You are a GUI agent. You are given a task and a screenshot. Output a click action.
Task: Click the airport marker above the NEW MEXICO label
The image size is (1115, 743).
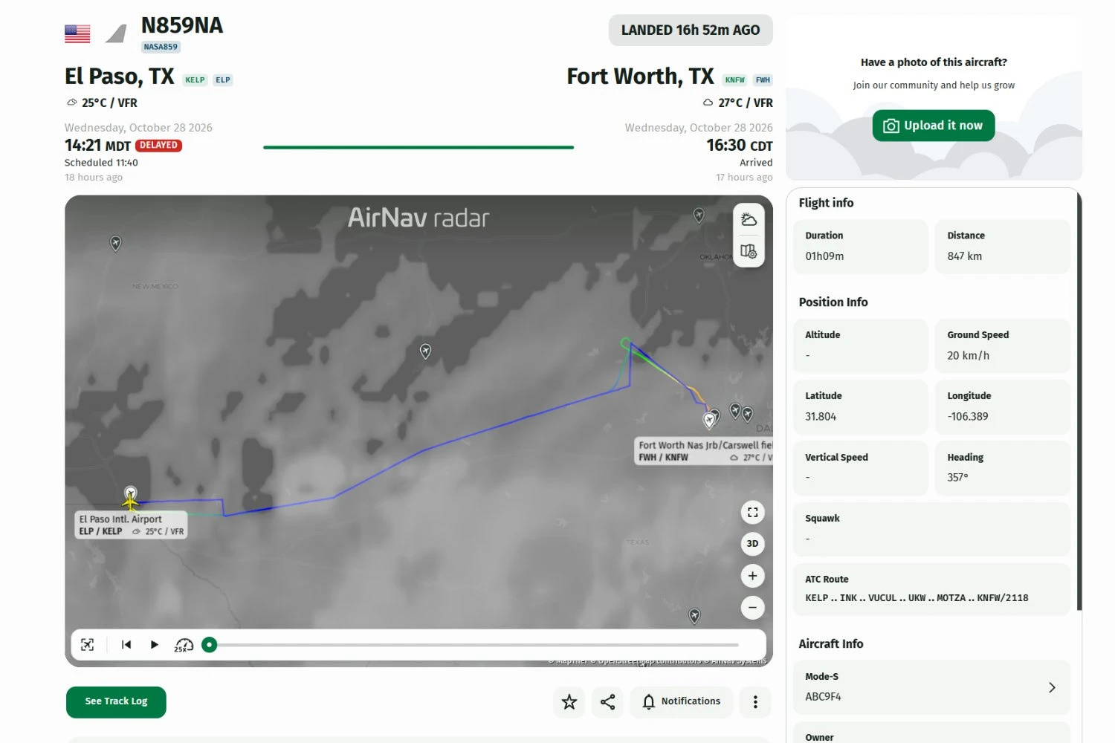(x=115, y=243)
